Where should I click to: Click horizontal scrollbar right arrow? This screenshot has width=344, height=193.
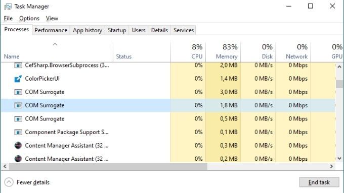(331, 167)
